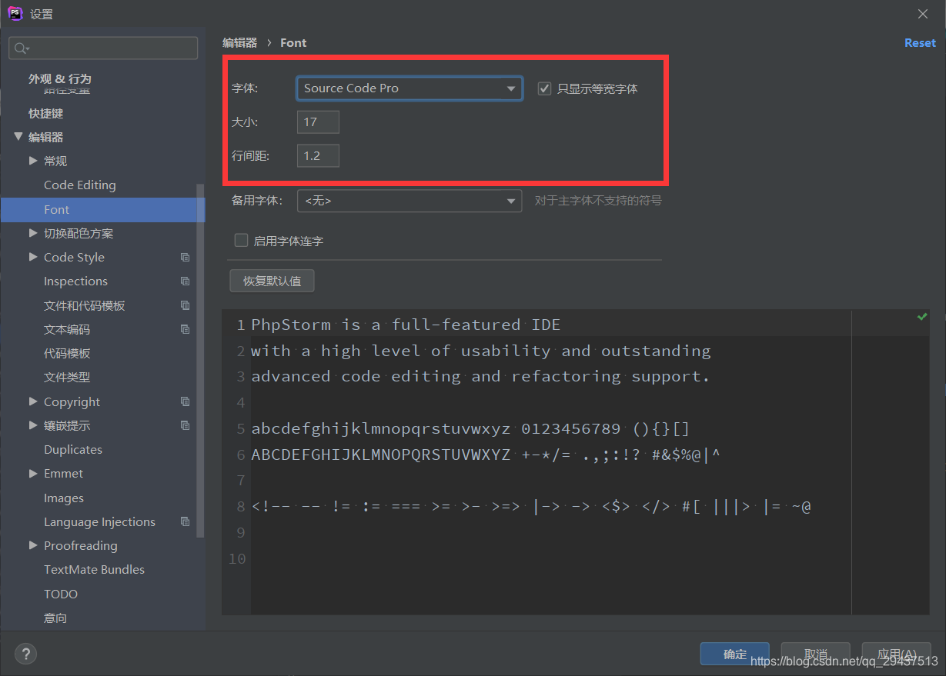Click the settings tree scrollbar

[x=201, y=360]
